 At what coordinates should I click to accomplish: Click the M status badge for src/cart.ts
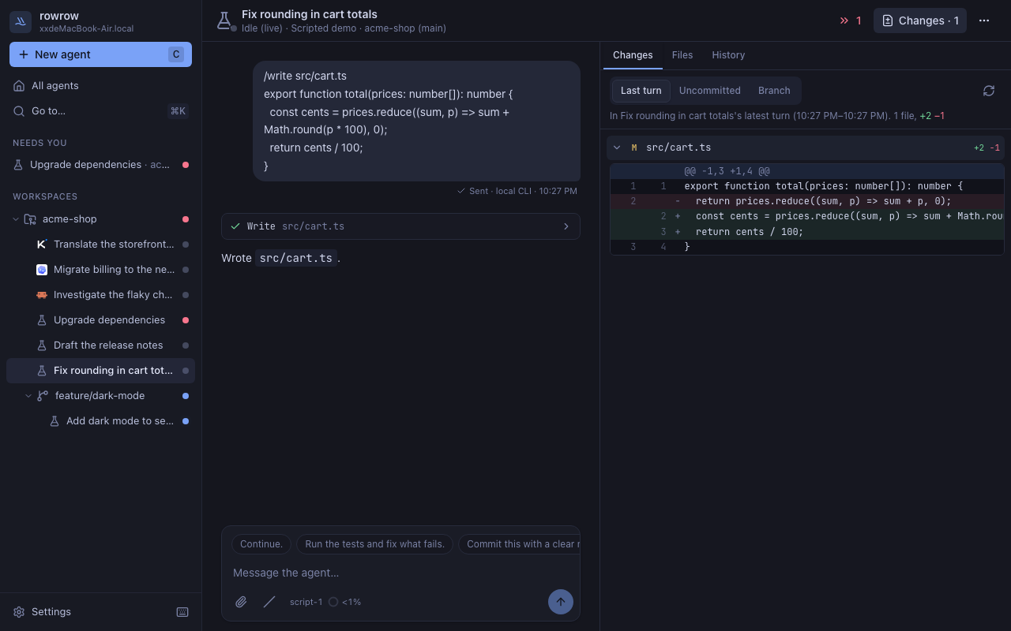(x=633, y=147)
